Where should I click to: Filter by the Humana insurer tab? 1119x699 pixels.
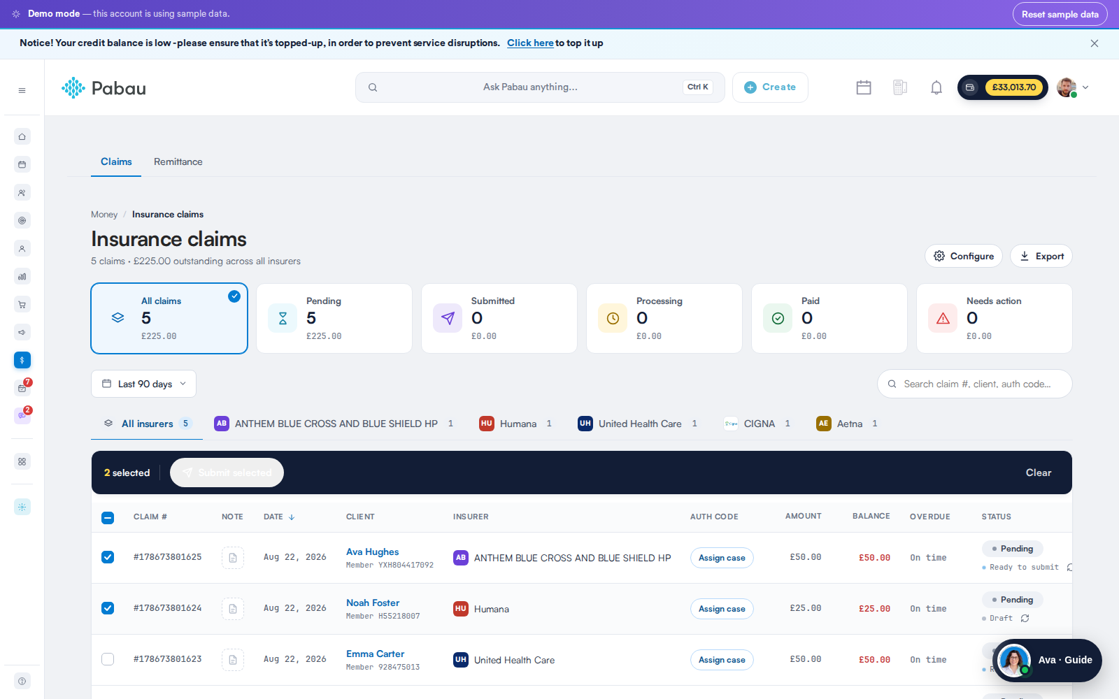pyautogui.click(x=516, y=424)
